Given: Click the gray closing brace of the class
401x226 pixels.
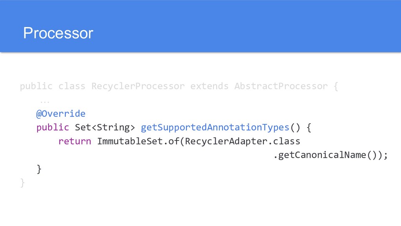Looking at the screenshot, I should pyautogui.click(x=22, y=182).
